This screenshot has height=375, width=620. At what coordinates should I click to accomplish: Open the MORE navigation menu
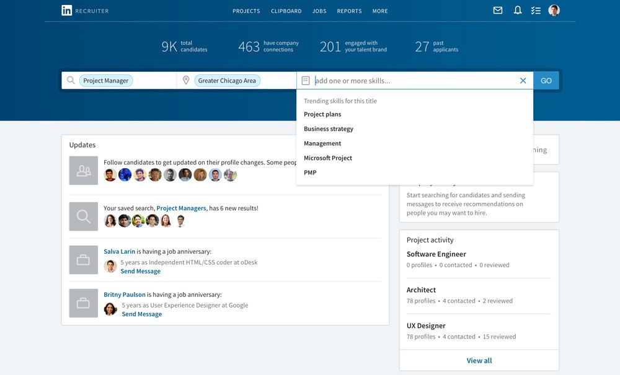tap(380, 11)
